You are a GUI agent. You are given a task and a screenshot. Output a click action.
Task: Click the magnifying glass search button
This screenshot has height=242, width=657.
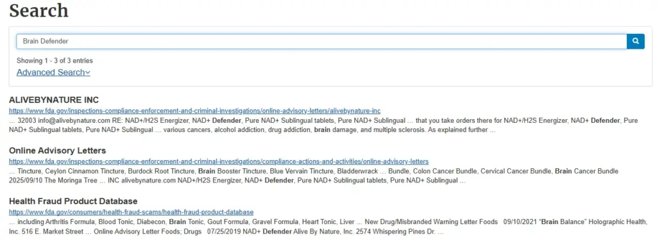pos(636,42)
